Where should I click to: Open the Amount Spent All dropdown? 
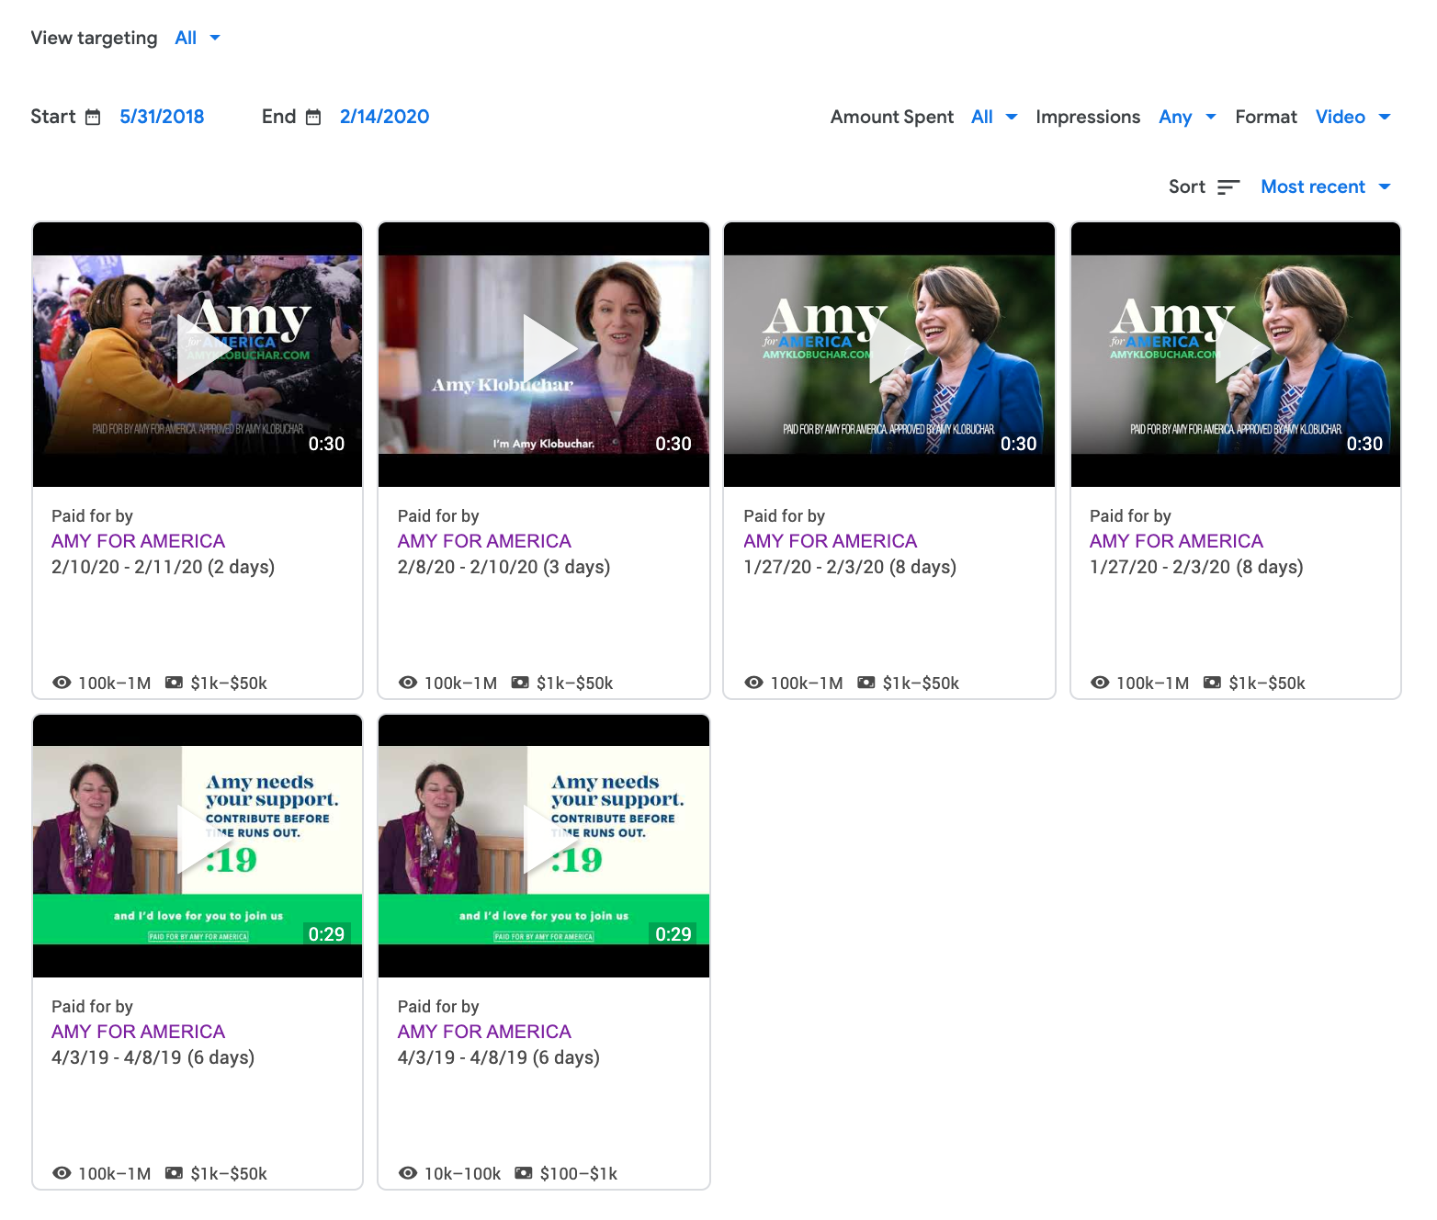(x=994, y=117)
